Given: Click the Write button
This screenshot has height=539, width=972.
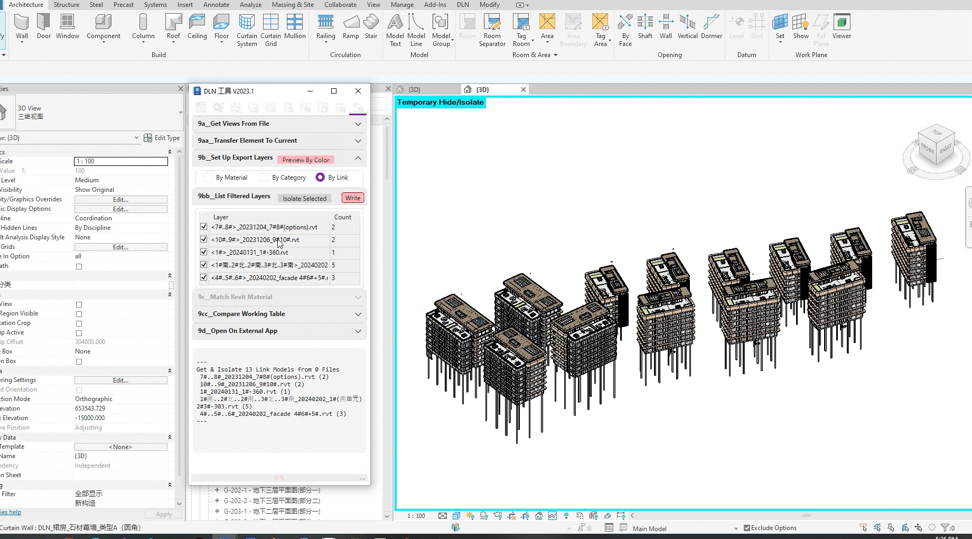Looking at the screenshot, I should (x=353, y=198).
